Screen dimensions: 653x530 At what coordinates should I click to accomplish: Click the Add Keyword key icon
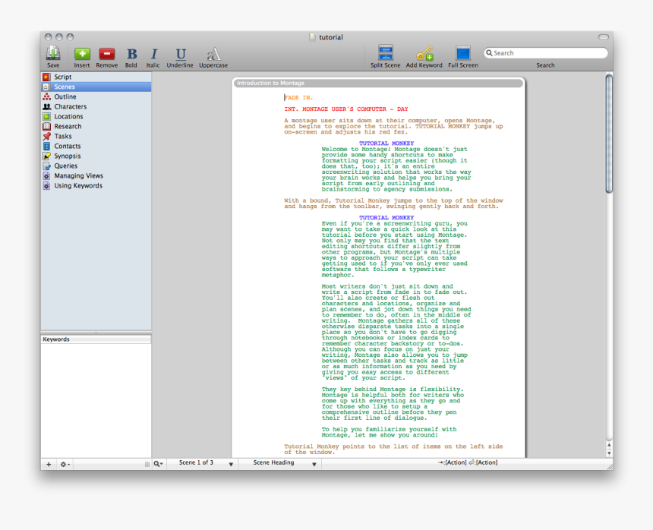coord(424,54)
